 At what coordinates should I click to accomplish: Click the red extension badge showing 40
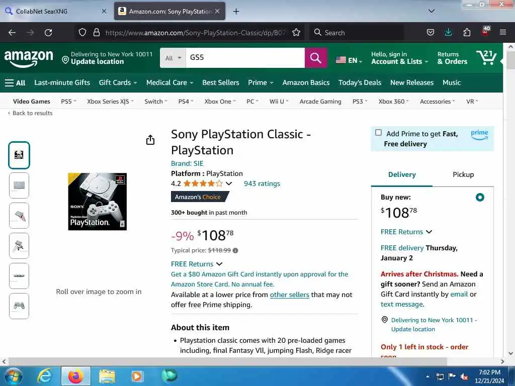485,31
